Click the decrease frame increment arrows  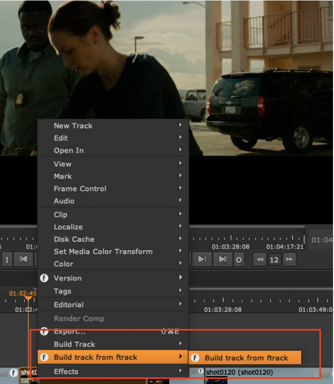[x=259, y=259]
